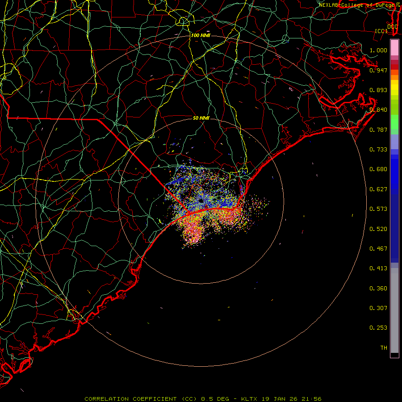The image size is (402, 402).
Task: Select the 0.627 scale value
Action: (x=378, y=189)
